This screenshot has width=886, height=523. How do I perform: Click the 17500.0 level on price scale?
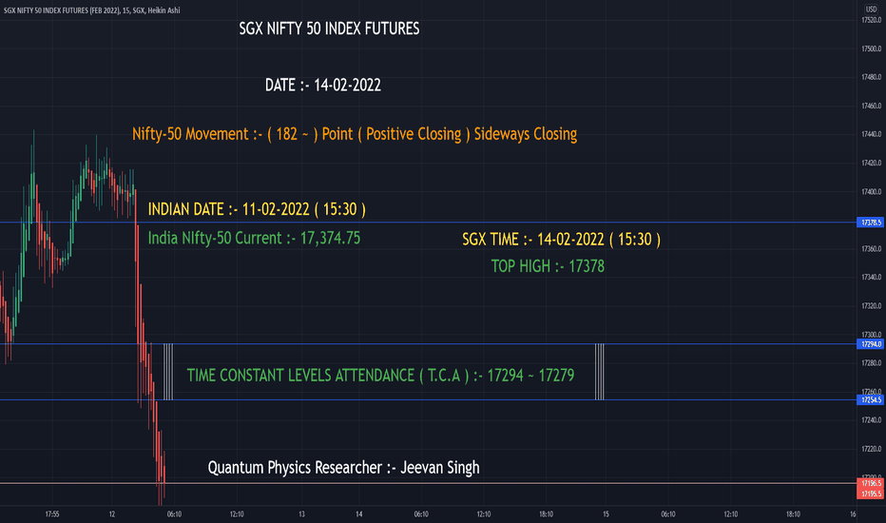(x=871, y=48)
